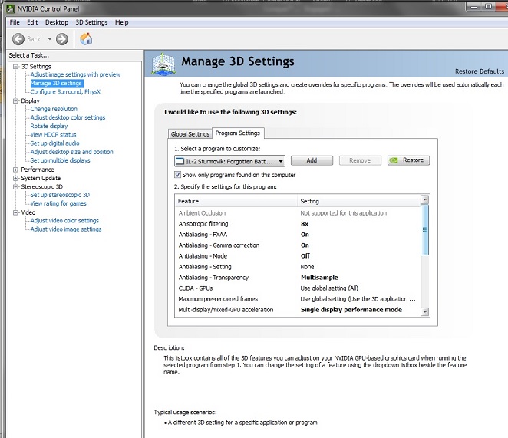
Task: Open Adjust image settings with preview
Action: (75, 74)
